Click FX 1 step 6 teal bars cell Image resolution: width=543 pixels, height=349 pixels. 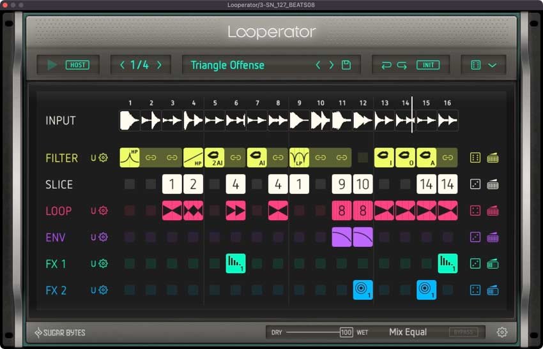click(236, 264)
